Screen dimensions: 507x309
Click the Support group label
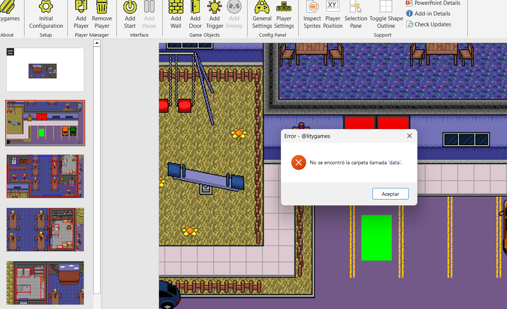[x=383, y=35]
